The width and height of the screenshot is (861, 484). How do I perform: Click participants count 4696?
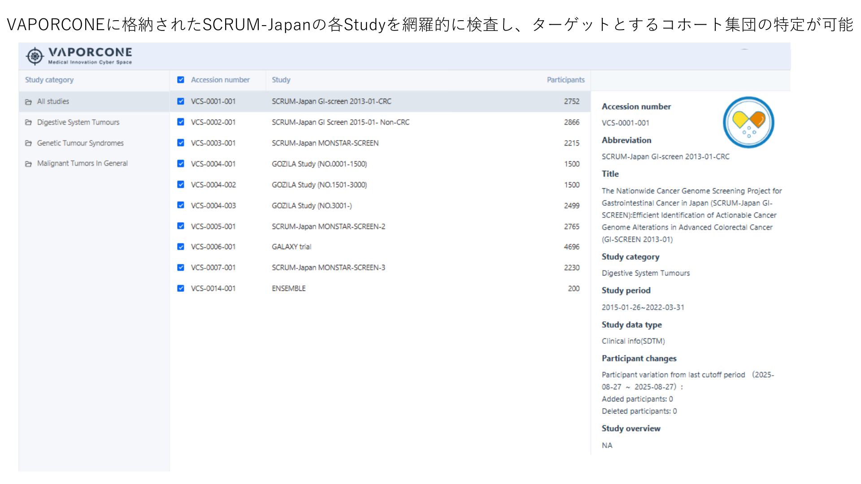tap(571, 247)
